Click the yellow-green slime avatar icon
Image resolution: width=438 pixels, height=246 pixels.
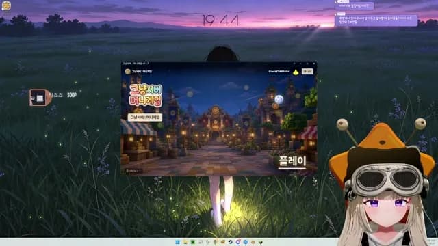(296, 72)
